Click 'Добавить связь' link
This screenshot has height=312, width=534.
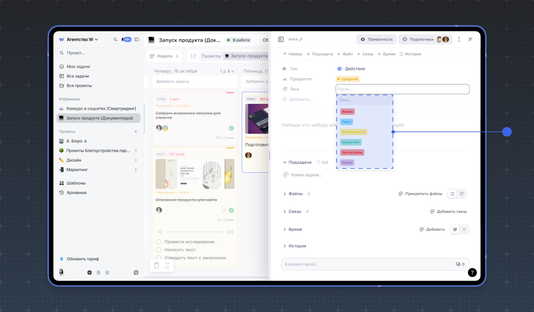click(448, 212)
